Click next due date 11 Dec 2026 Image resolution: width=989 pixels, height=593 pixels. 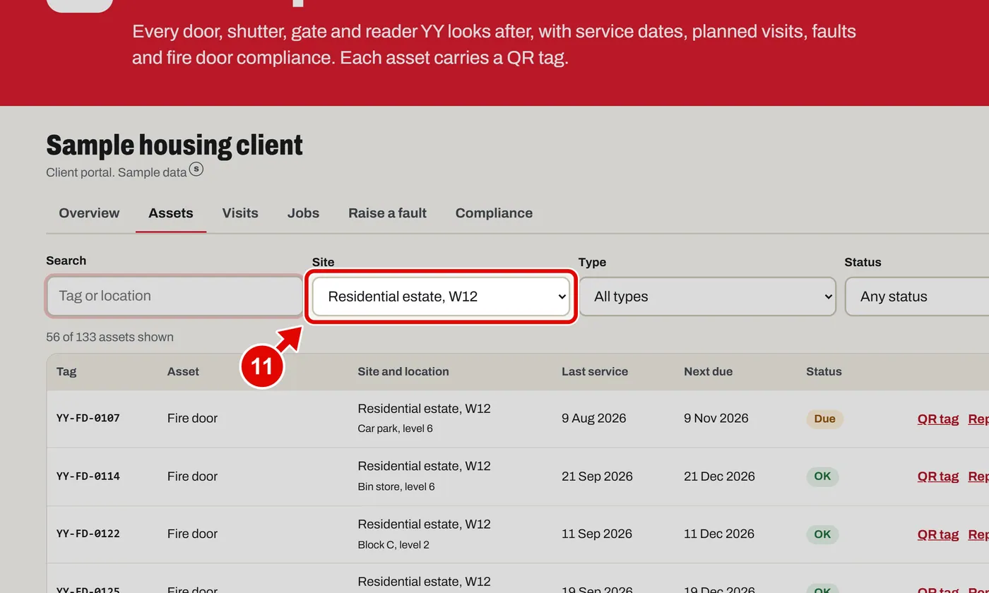click(x=719, y=534)
